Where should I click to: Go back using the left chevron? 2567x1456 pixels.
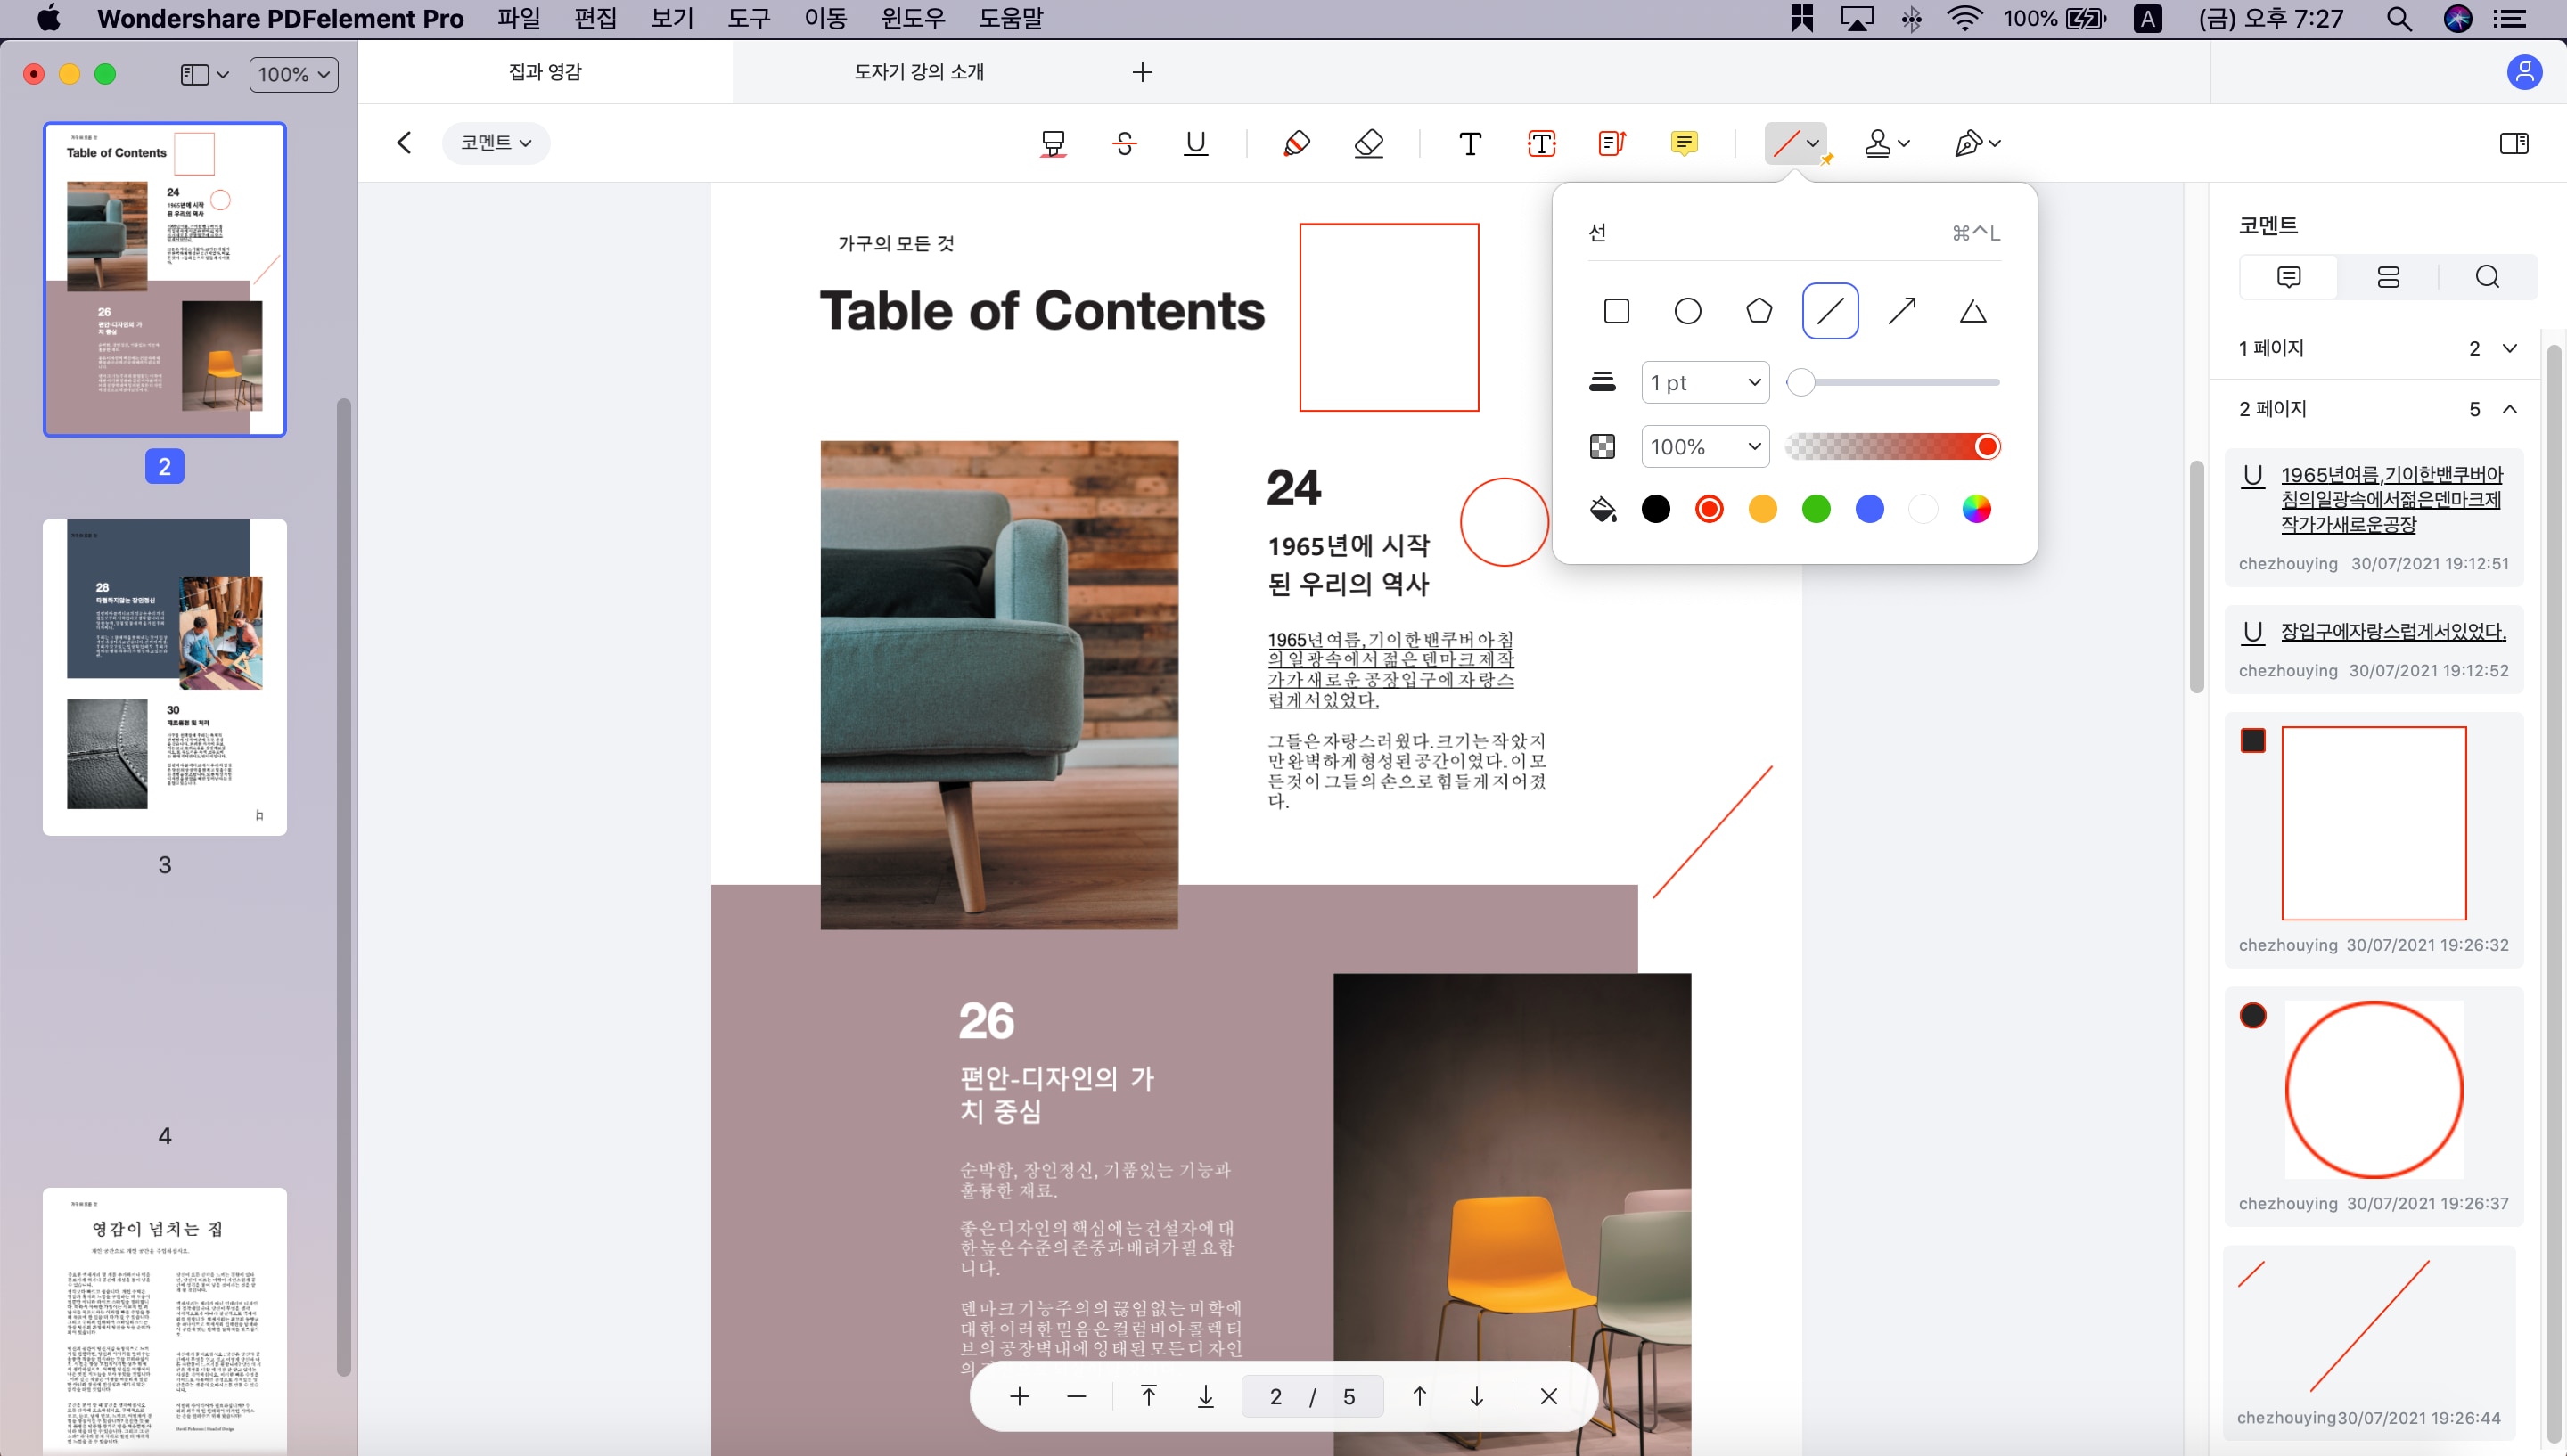coord(404,143)
